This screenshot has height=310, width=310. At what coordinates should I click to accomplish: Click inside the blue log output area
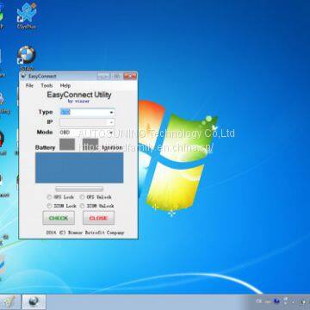[79, 168]
